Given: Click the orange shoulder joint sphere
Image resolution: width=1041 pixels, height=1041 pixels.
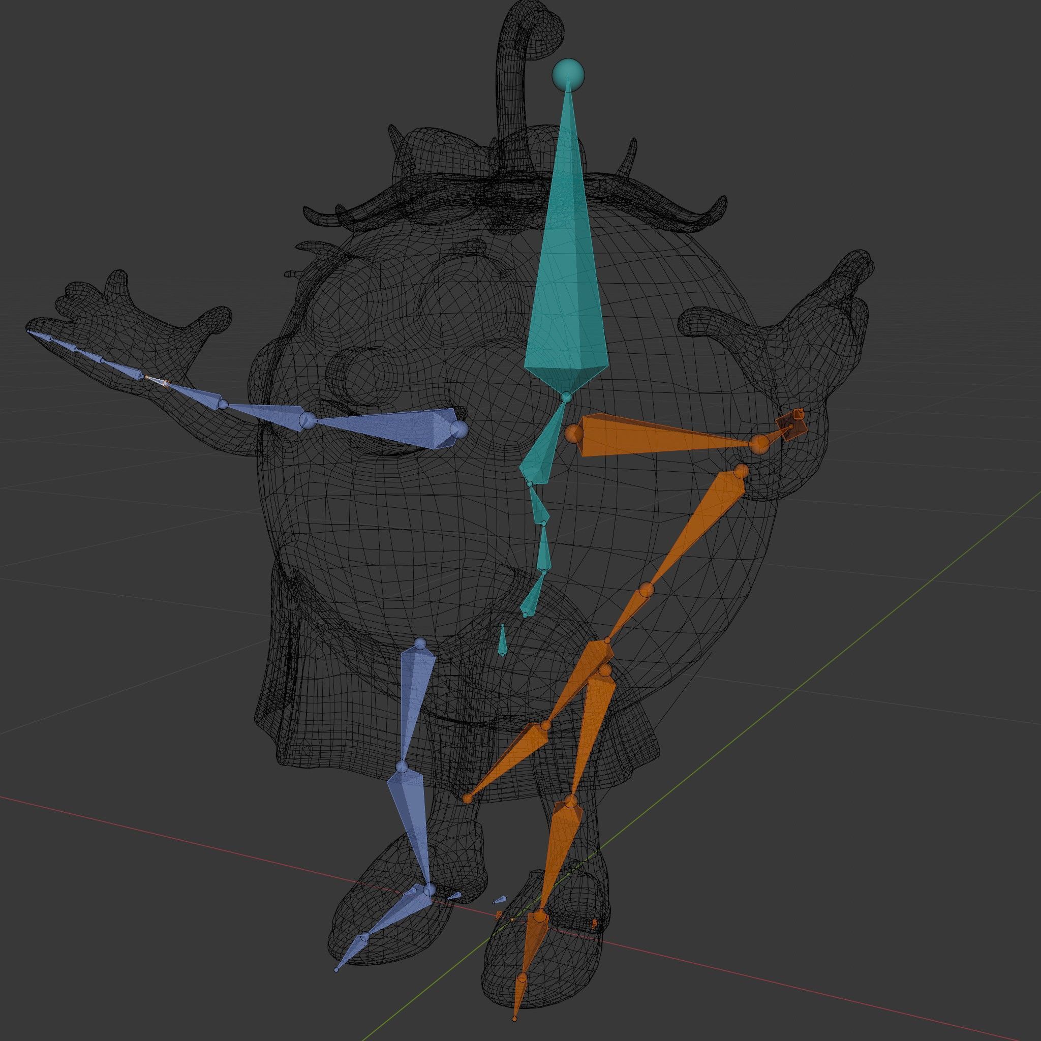Looking at the screenshot, I should tap(574, 433).
